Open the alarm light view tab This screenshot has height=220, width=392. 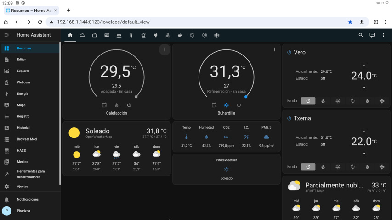(143, 35)
